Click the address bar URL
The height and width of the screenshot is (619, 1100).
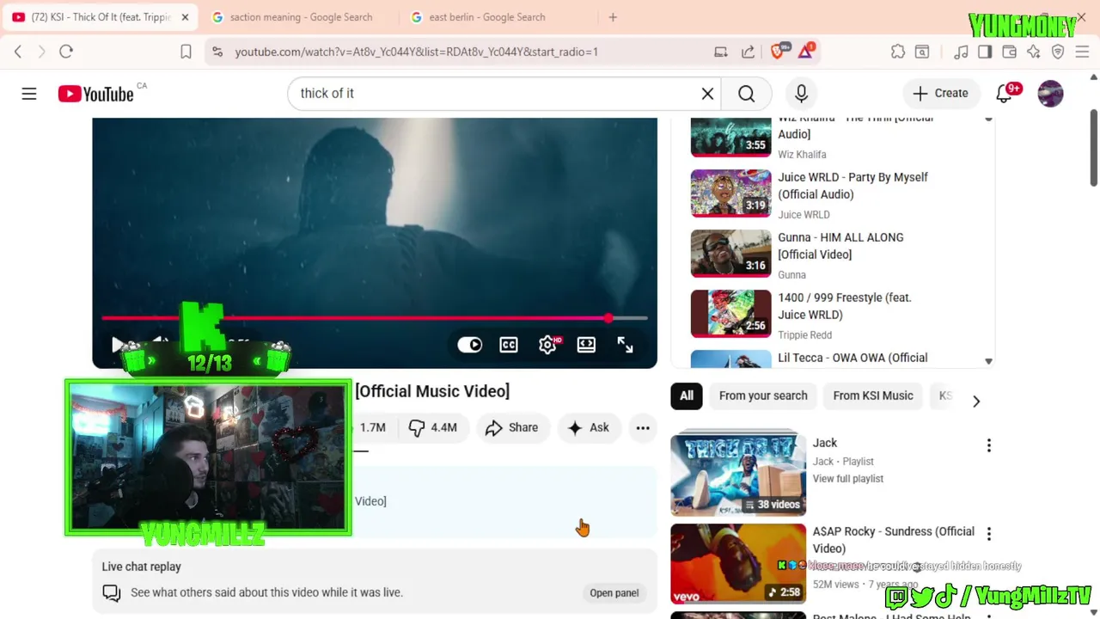tap(417, 52)
